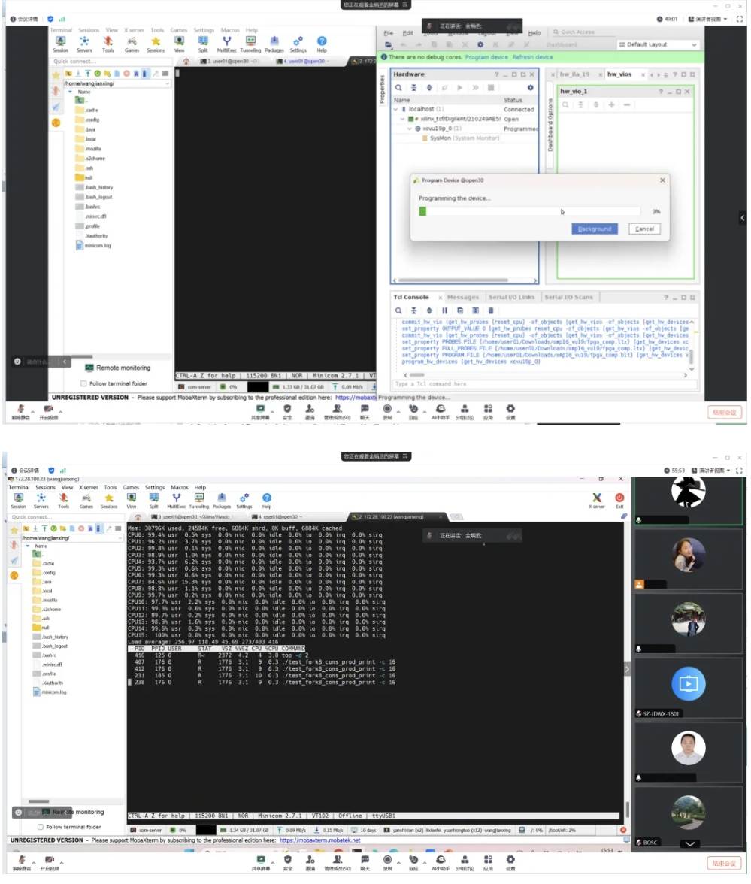
Task: Open the path dropdown beside /home/wangjianxing/ next to Vivado
Action: pyautogui.click(x=167, y=83)
